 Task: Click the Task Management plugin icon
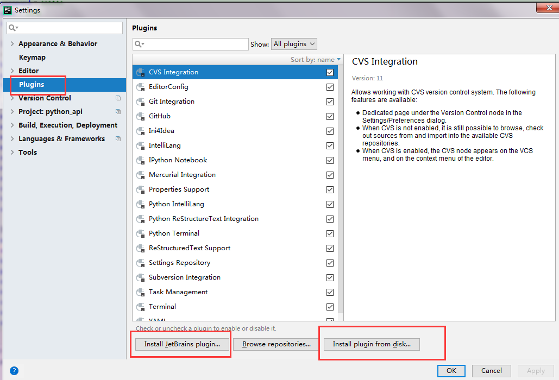point(141,292)
